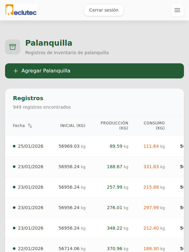Viewport: 189px width, 252px height.
Task: Toggle sort arrows next to Fecha
Action: [30, 125]
